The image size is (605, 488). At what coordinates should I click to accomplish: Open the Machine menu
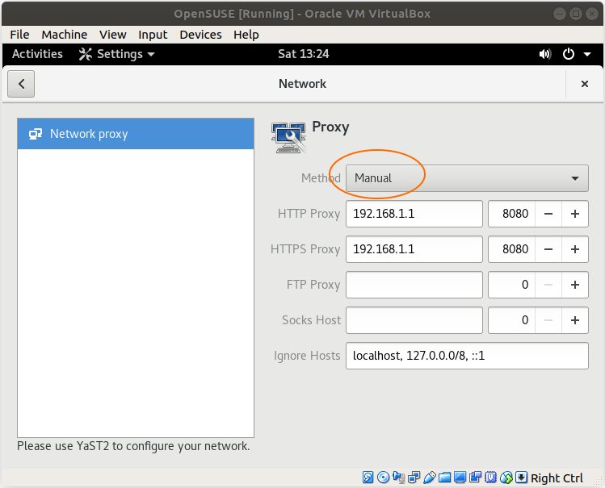65,35
